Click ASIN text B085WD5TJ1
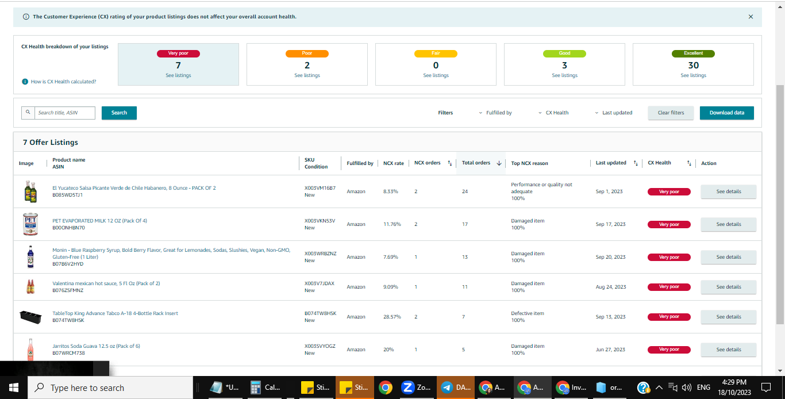Image resolution: width=785 pixels, height=399 pixels. pos(68,195)
